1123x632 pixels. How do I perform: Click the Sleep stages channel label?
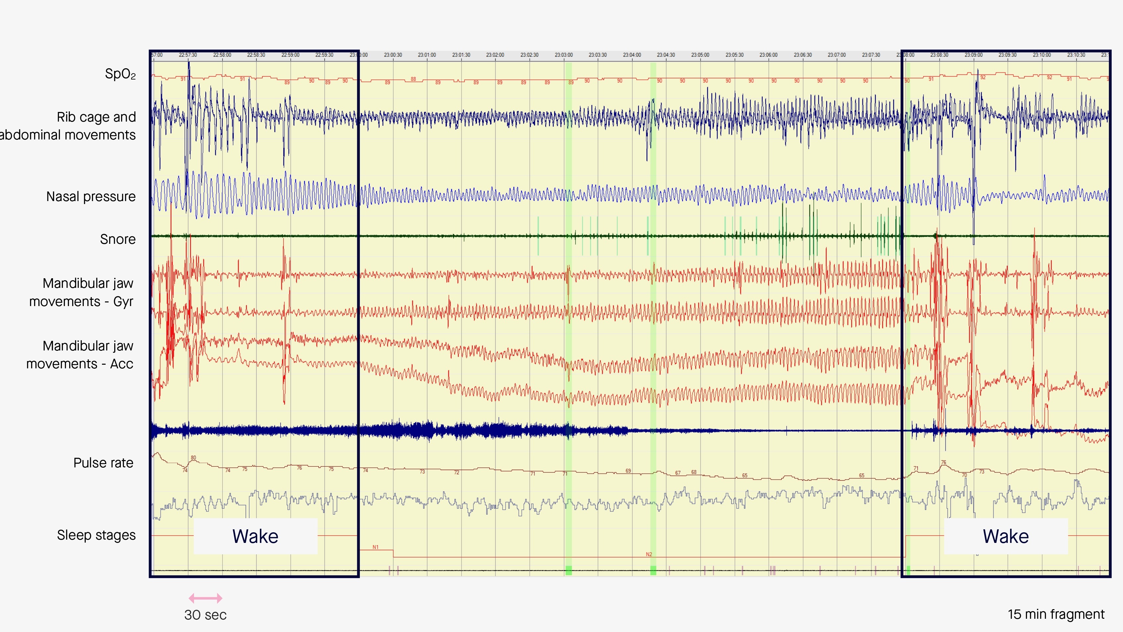point(96,535)
